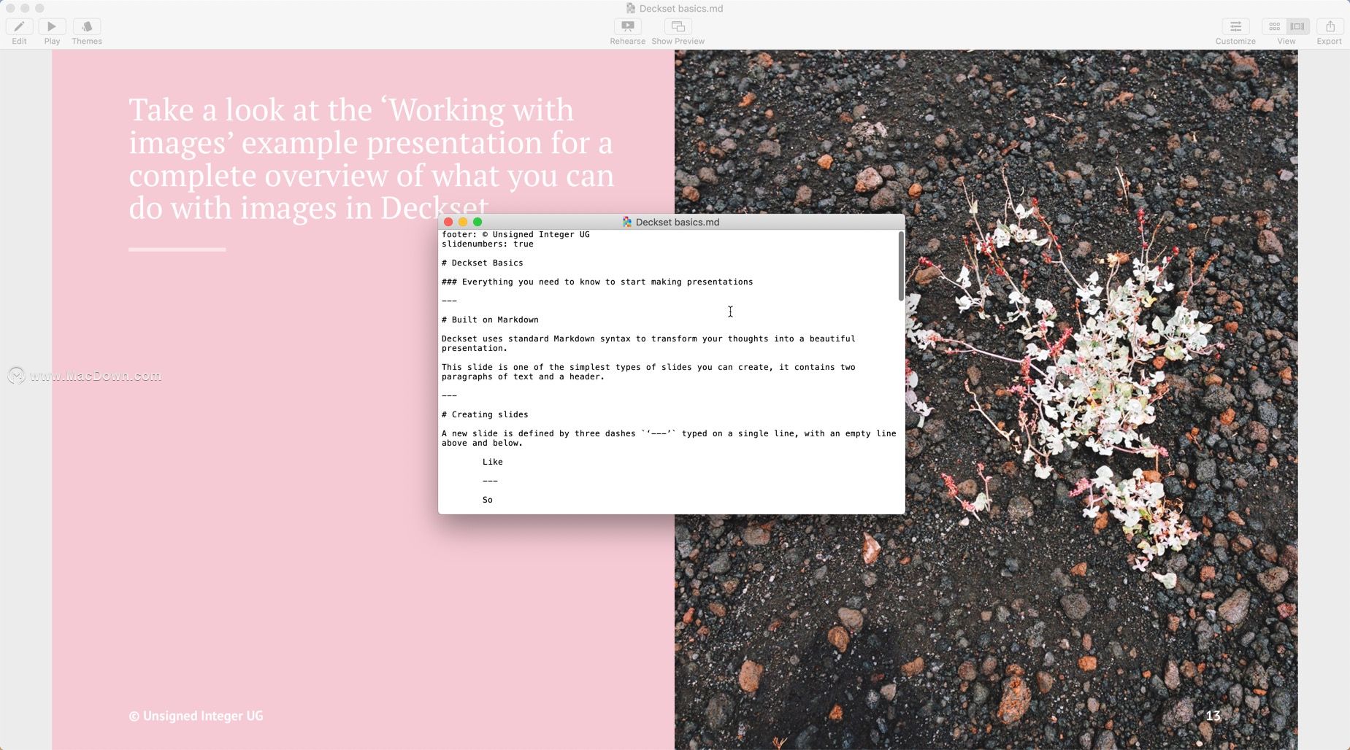Screen dimensions: 1350x750
Task: Close the Deckset basics.md editor window
Action: click(448, 222)
